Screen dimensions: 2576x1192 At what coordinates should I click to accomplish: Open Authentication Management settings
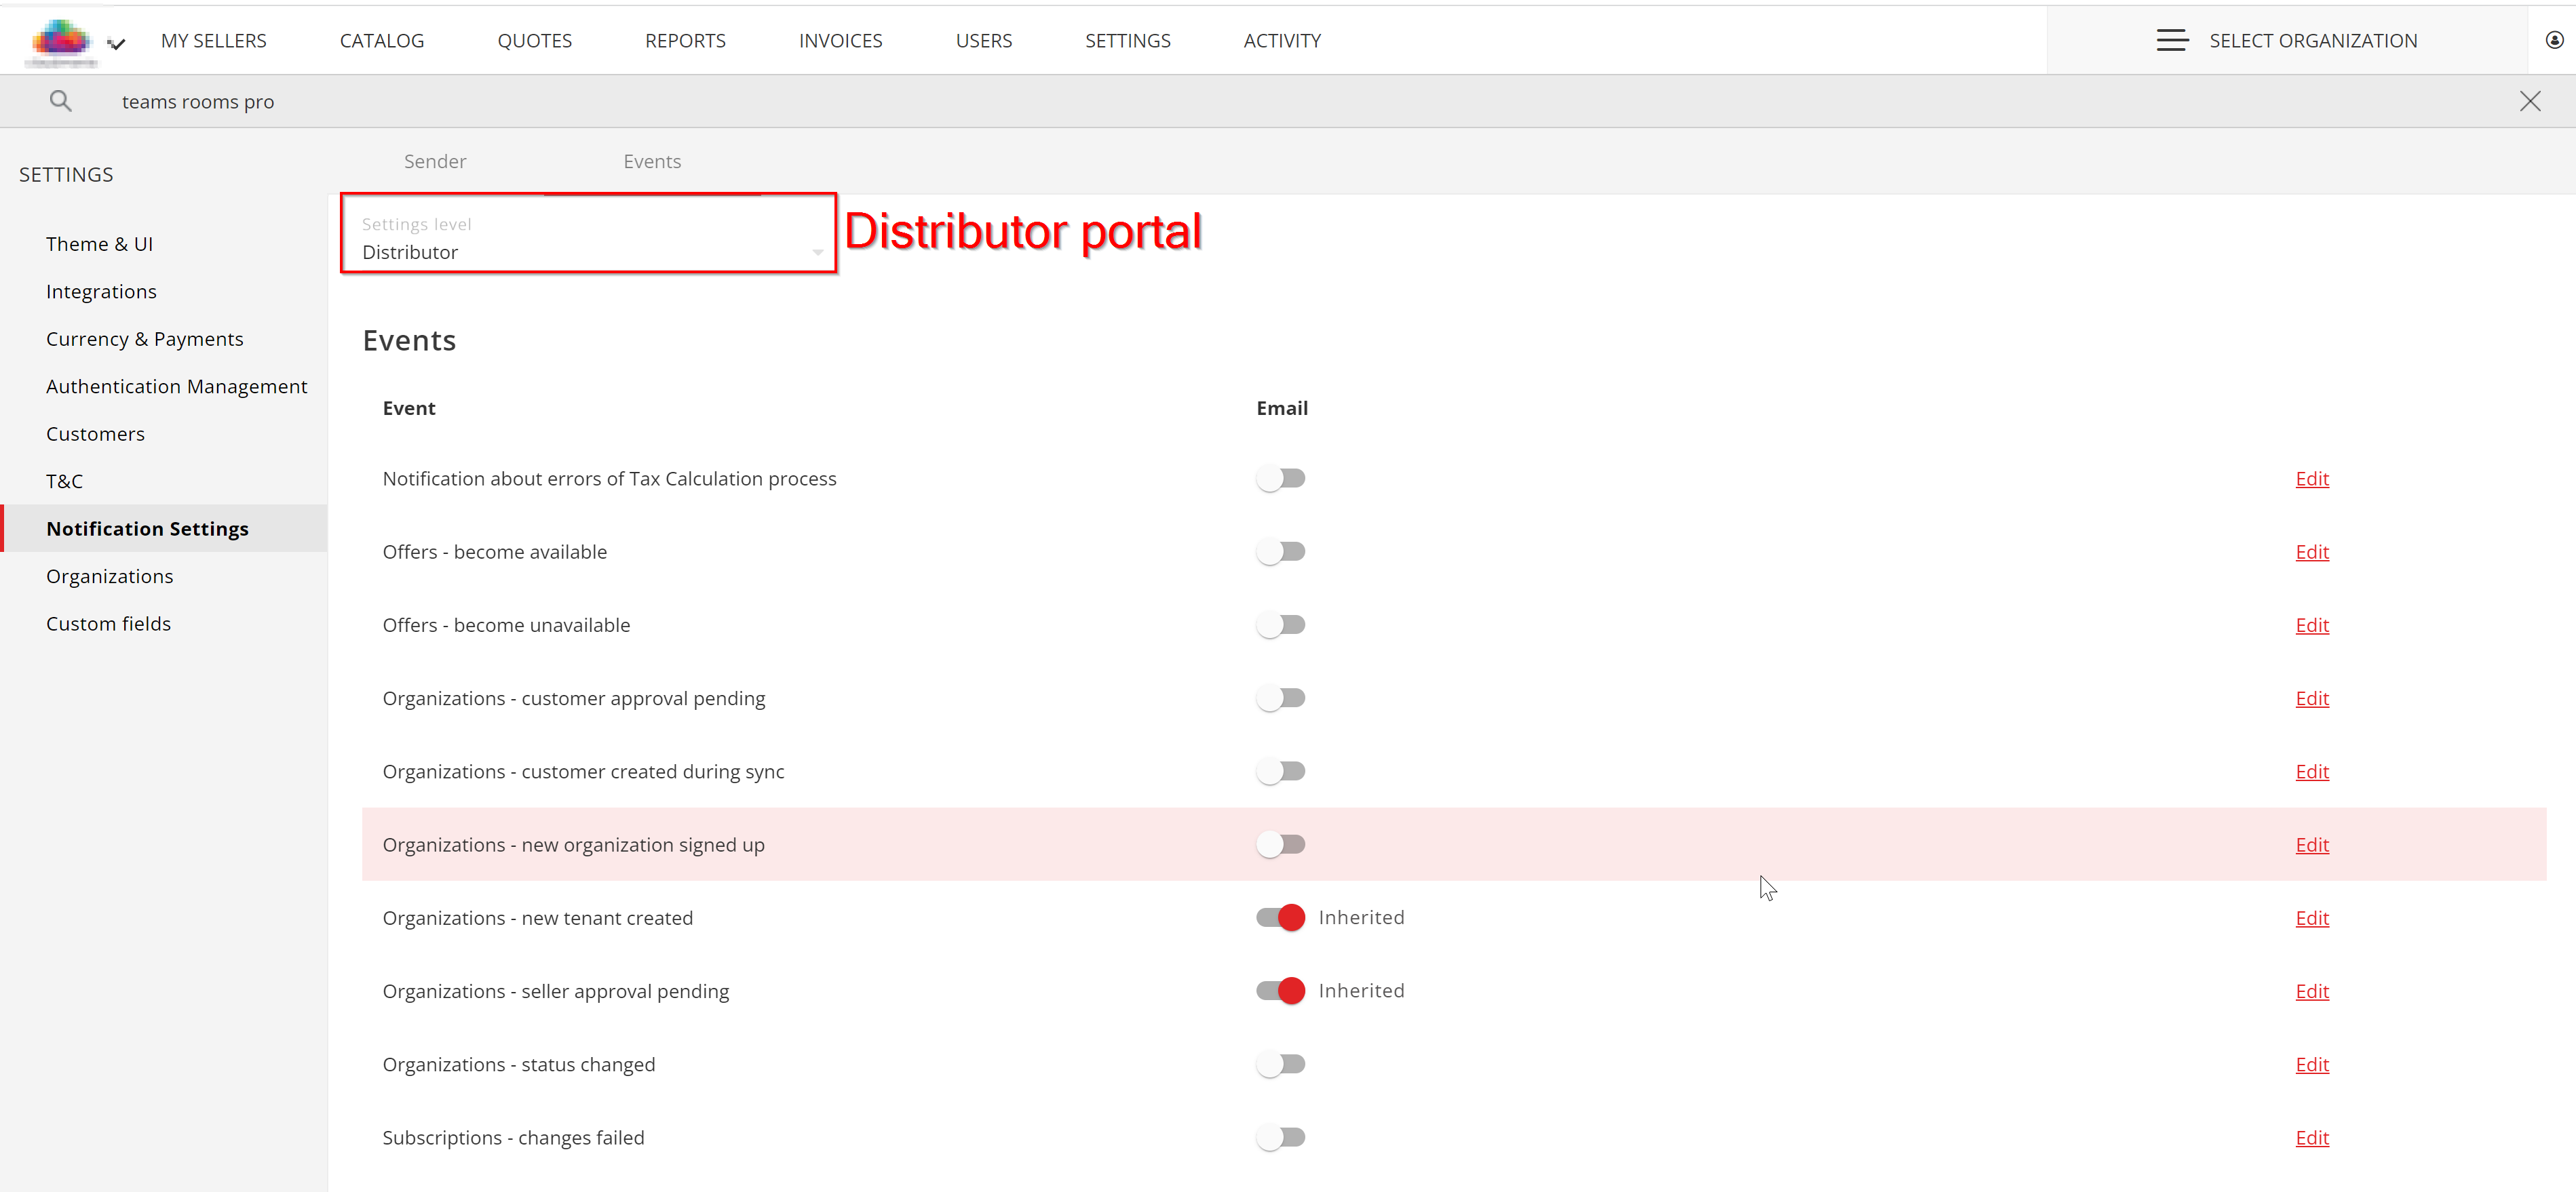coord(176,386)
